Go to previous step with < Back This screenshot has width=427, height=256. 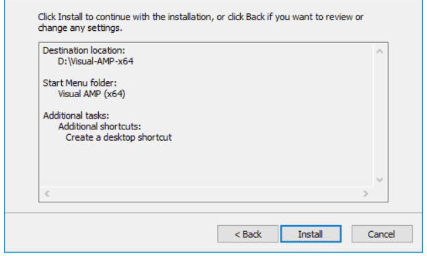(247, 234)
